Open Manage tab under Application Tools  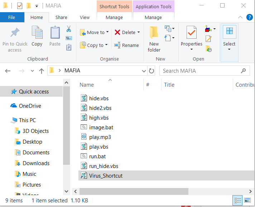point(153,17)
